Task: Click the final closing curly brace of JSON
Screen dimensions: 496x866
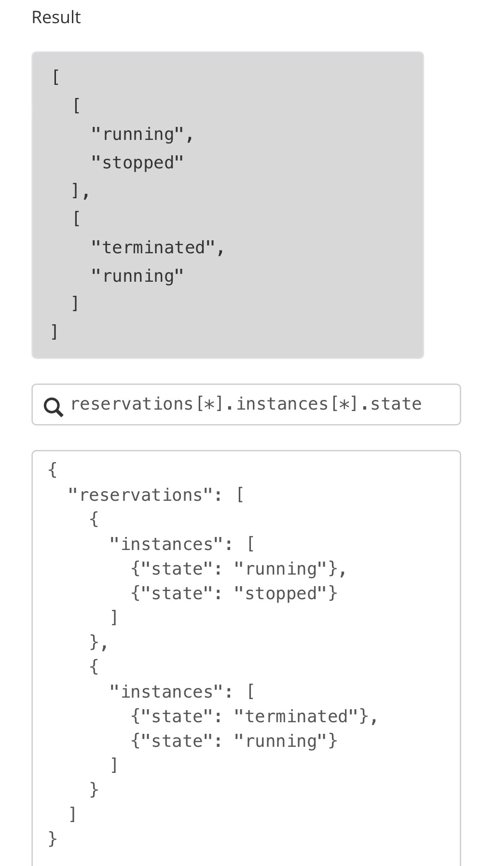Action: [x=53, y=839]
